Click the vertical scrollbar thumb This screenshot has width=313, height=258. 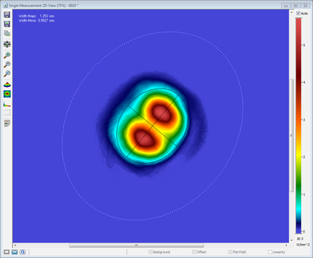tap(291, 136)
